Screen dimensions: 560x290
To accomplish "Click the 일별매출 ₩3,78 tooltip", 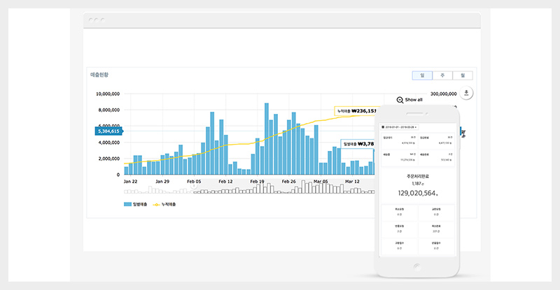I will (357, 145).
